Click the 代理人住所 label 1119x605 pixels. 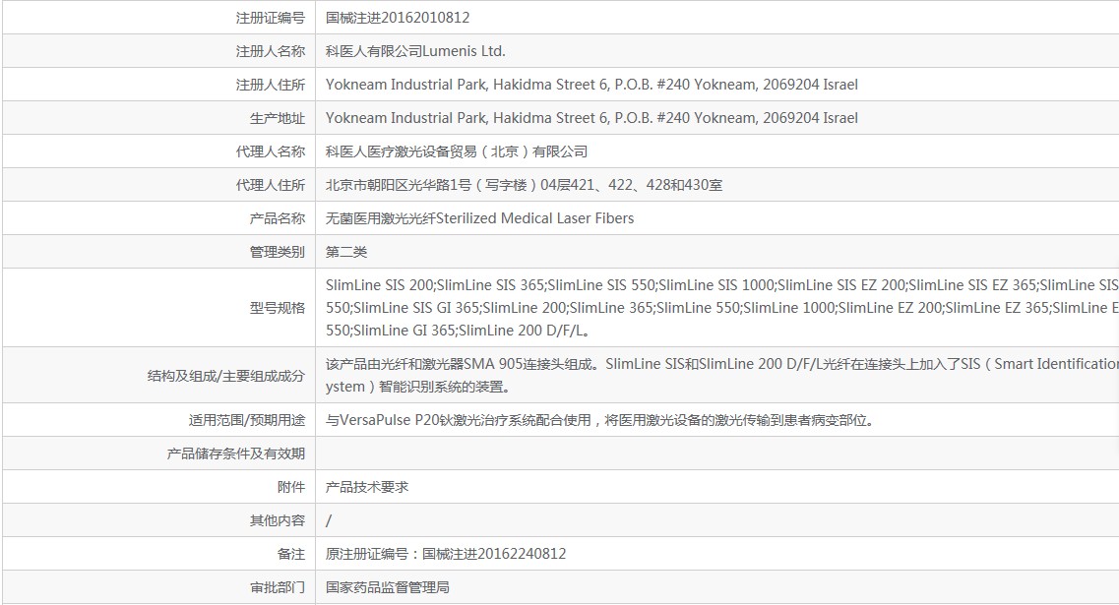271,185
